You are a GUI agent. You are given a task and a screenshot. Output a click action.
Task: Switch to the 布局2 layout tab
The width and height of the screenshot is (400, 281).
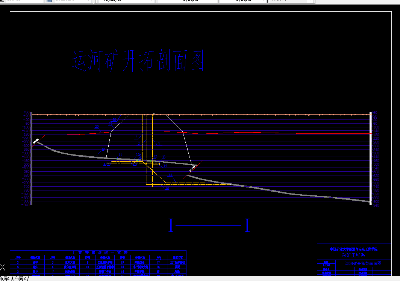pyautogui.click(x=20, y=278)
